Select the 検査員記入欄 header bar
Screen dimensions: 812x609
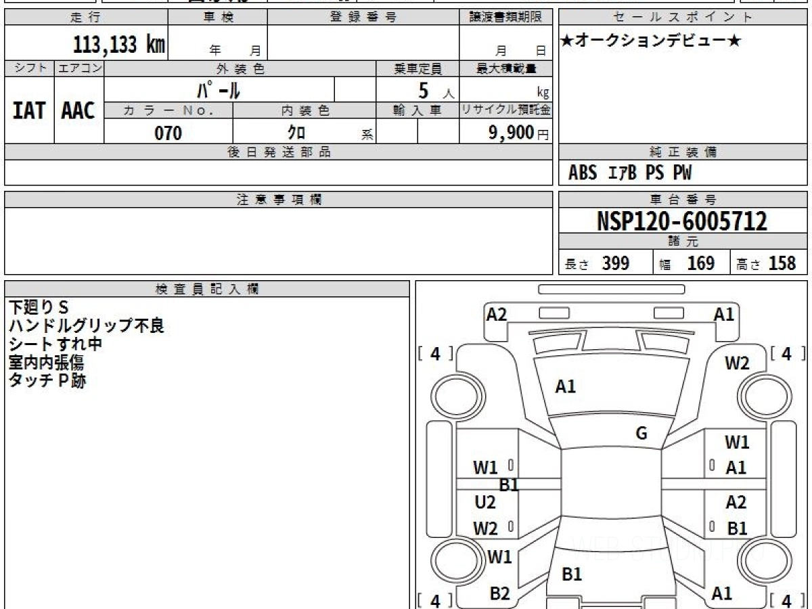[207, 289]
